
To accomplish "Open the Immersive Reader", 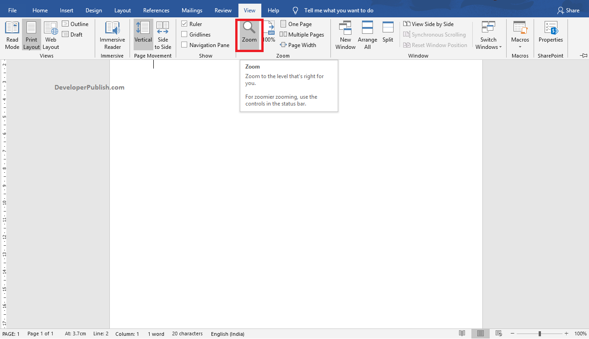I will [112, 34].
